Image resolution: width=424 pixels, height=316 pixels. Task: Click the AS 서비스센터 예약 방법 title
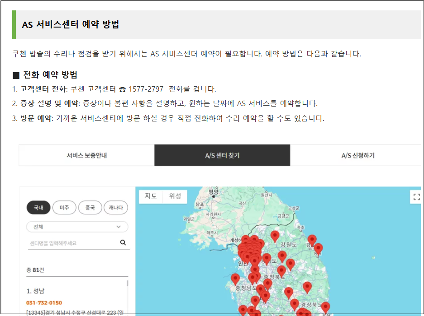point(70,24)
